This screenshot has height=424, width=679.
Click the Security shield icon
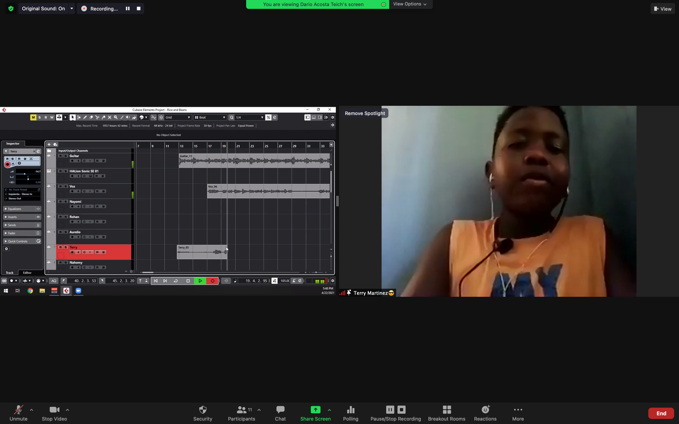click(x=202, y=410)
